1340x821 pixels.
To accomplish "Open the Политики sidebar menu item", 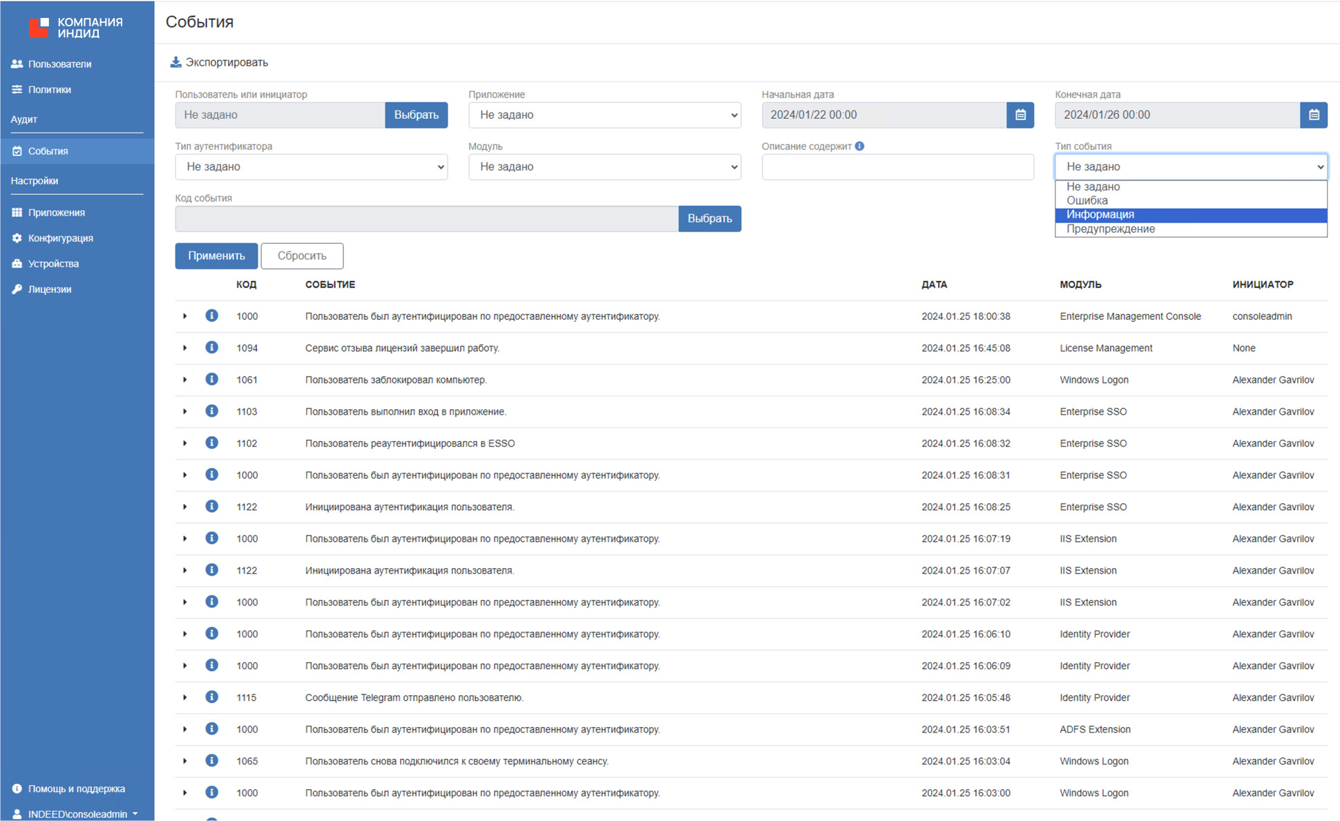I will click(x=49, y=89).
